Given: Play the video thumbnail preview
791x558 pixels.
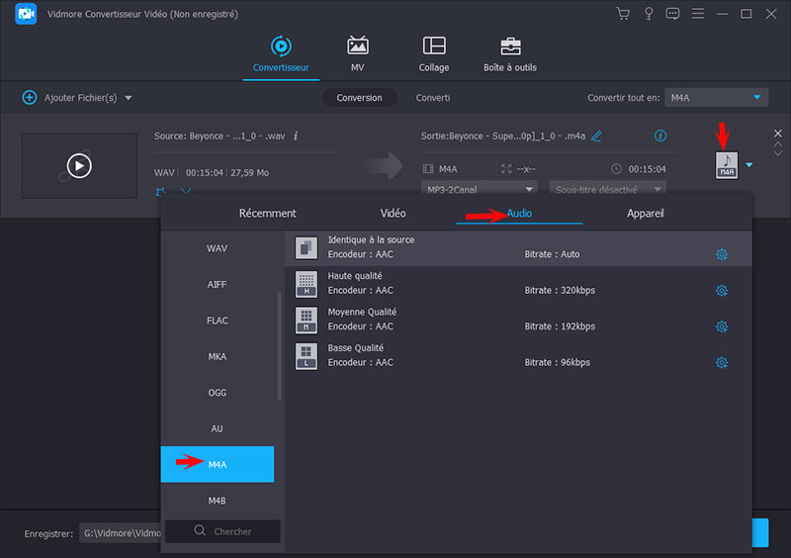Looking at the screenshot, I should coord(79,165).
